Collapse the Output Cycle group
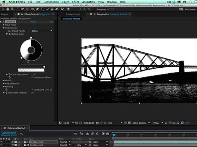The image size is (197, 147). point(4,28)
